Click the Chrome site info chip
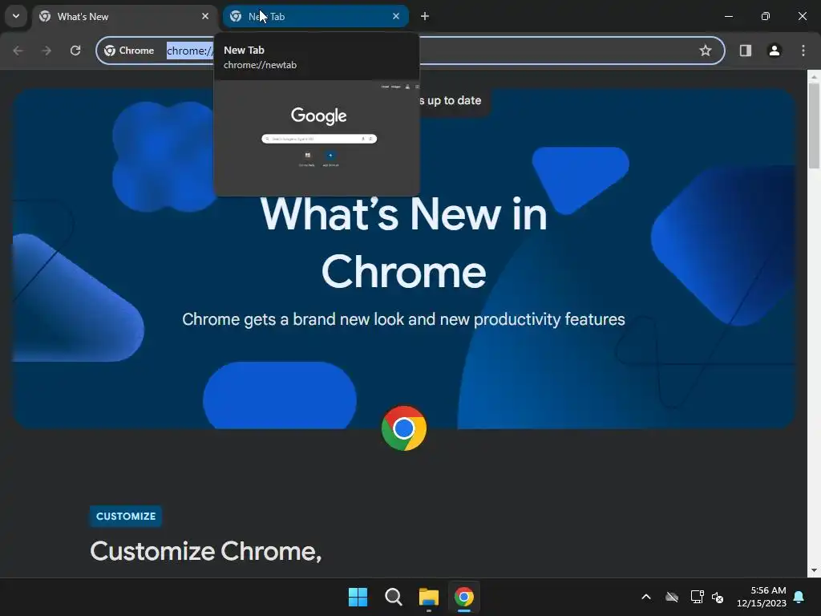This screenshot has width=821, height=616. coord(129,51)
